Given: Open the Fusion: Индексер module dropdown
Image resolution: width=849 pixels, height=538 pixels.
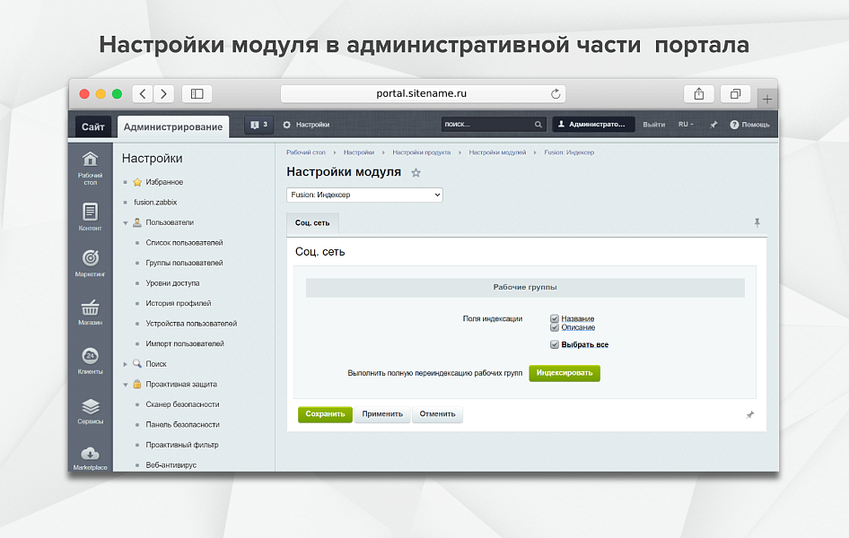Looking at the screenshot, I should pos(364,195).
